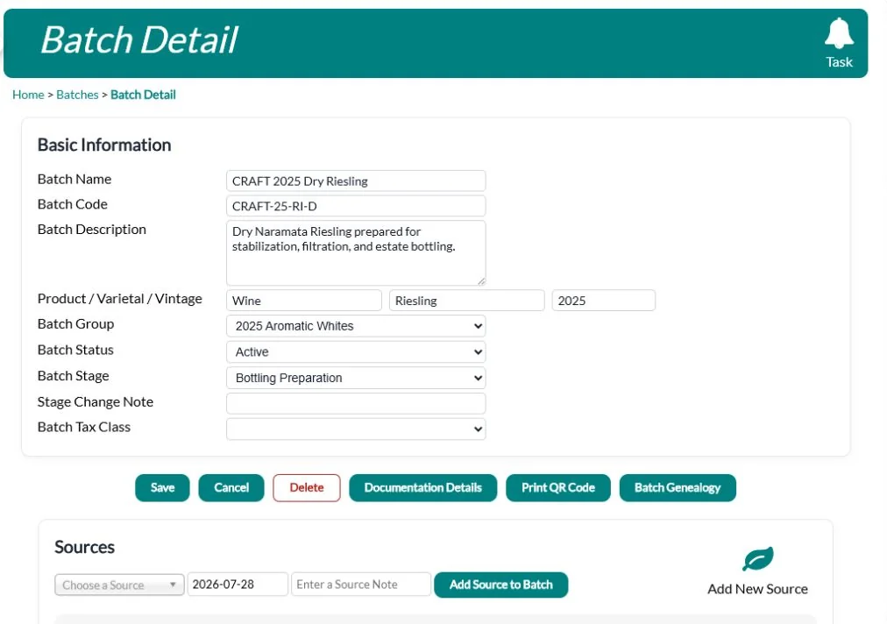Select the source date field 2026-07-28
This screenshot has width=887, height=624.
point(238,585)
